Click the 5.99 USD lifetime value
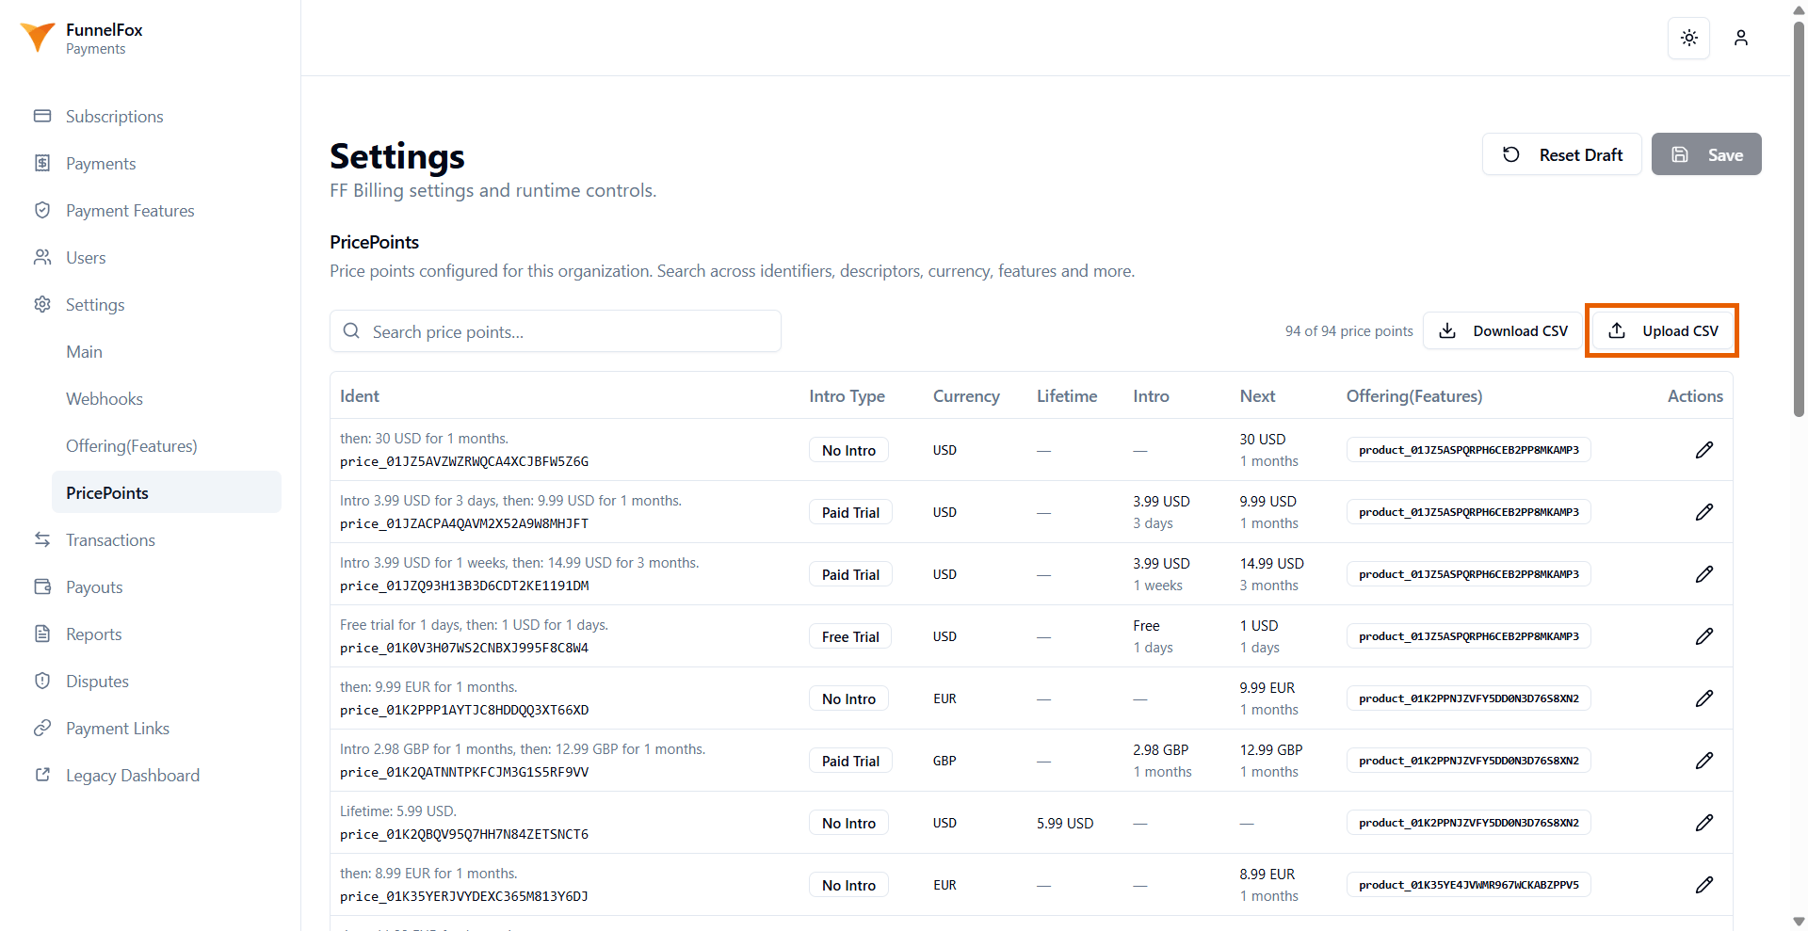The width and height of the screenshot is (1808, 931). click(1065, 823)
